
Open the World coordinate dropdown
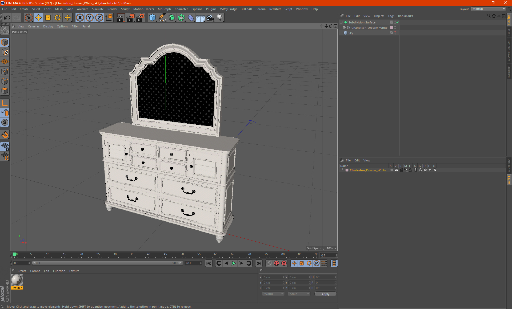(273, 294)
